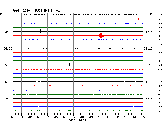Screen dimensions: 163x124
Task: Click the DC offset value "45"
Action: [x=160, y=27]
